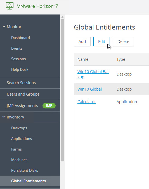Open the Dashboard page
The image size is (149, 189).
coord(20,38)
